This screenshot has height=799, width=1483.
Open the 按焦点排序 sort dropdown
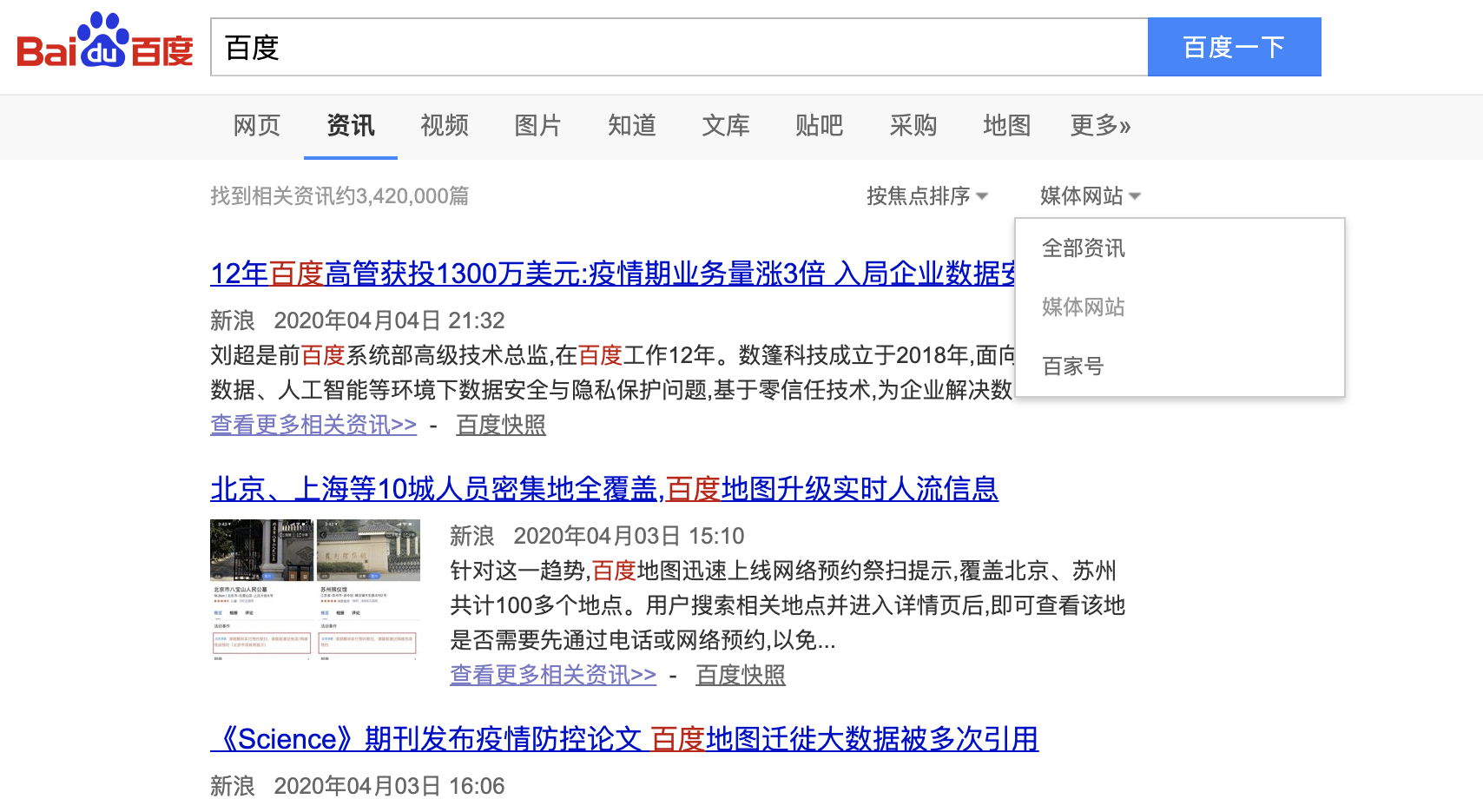(x=927, y=196)
